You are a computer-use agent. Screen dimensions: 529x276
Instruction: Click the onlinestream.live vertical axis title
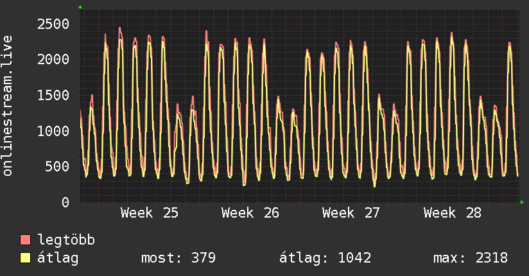[x=8, y=106]
